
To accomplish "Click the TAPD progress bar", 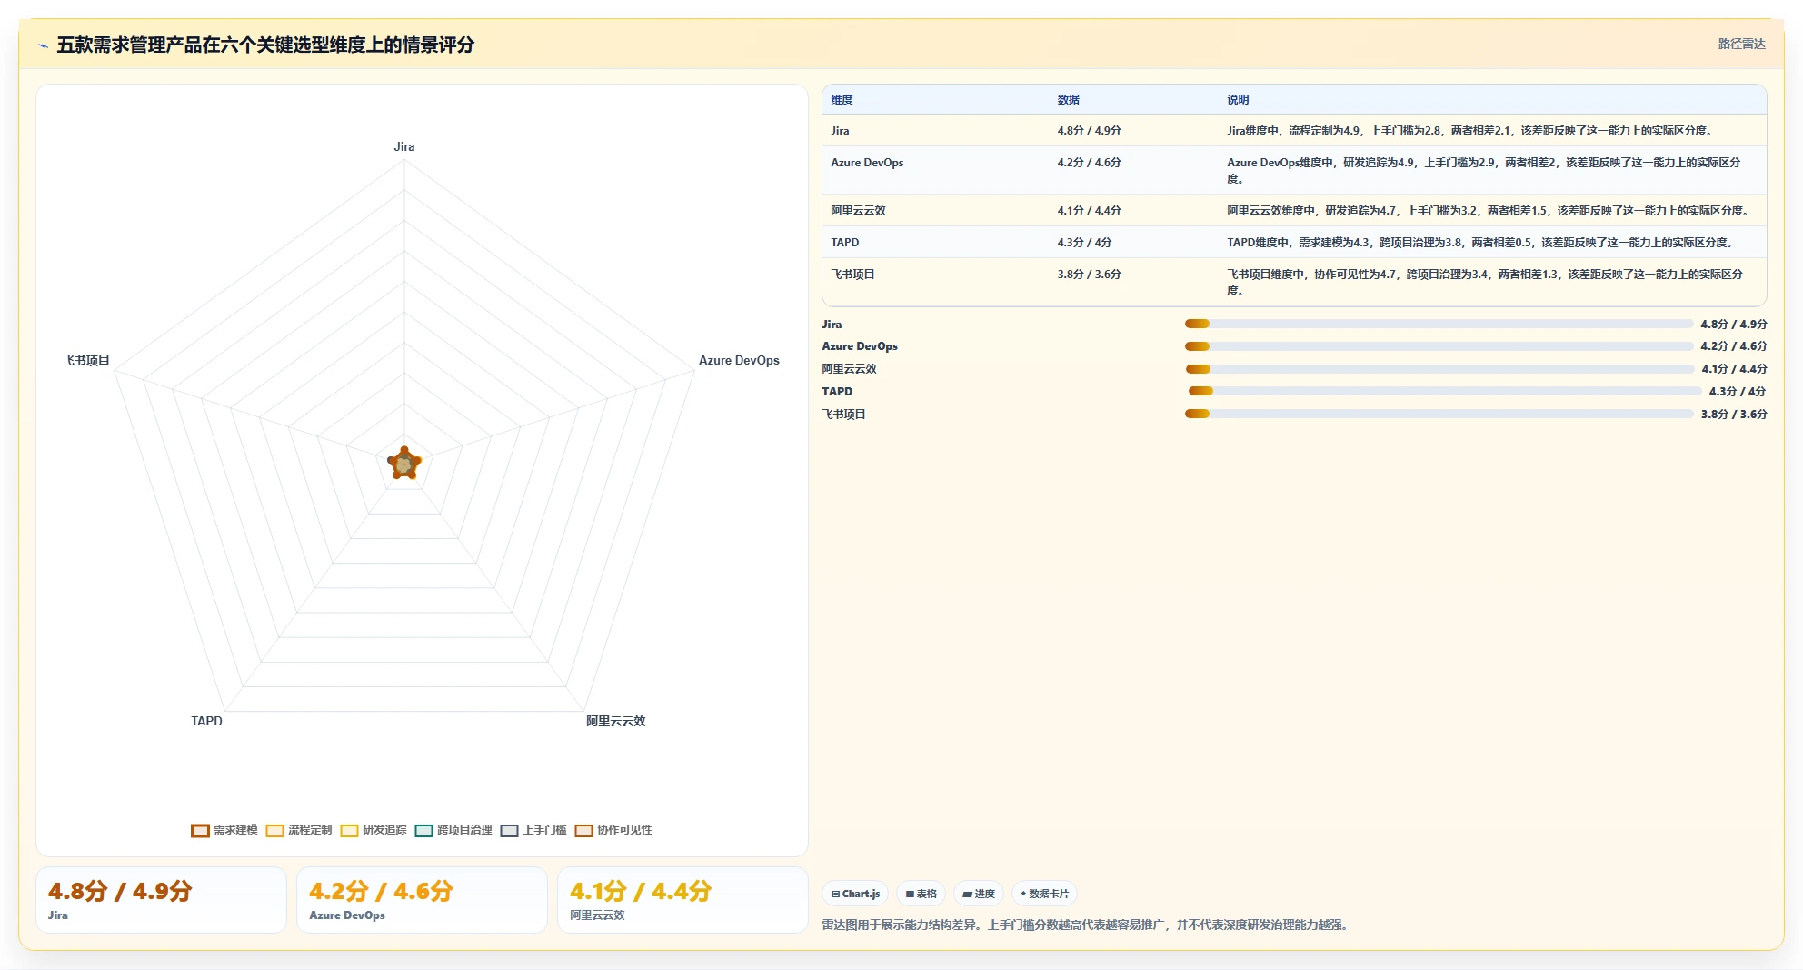I will point(1445,391).
